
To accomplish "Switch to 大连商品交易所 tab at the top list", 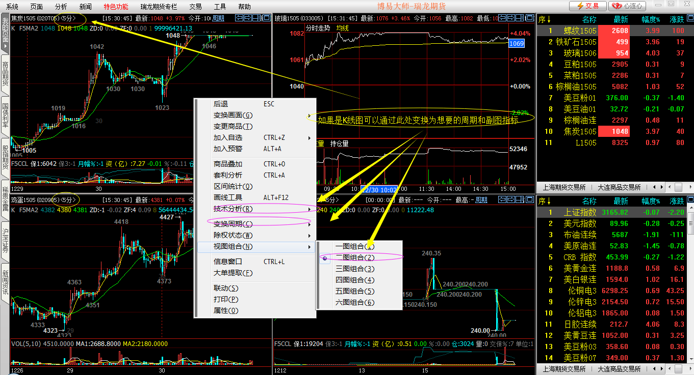I will 619,187.
